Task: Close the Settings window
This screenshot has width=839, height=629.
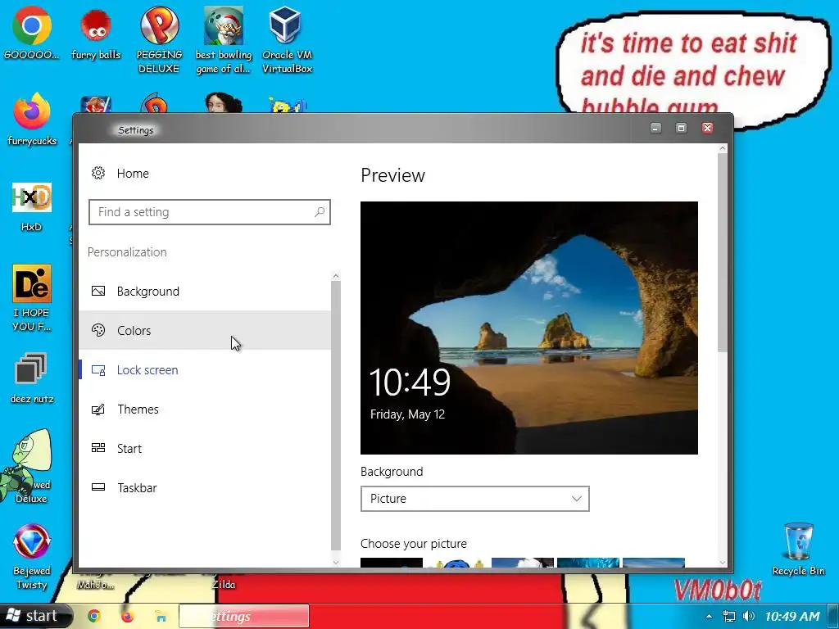Action: coord(707,128)
